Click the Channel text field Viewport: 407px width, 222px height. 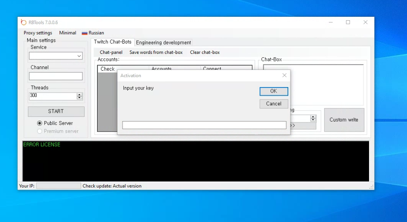pos(56,76)
